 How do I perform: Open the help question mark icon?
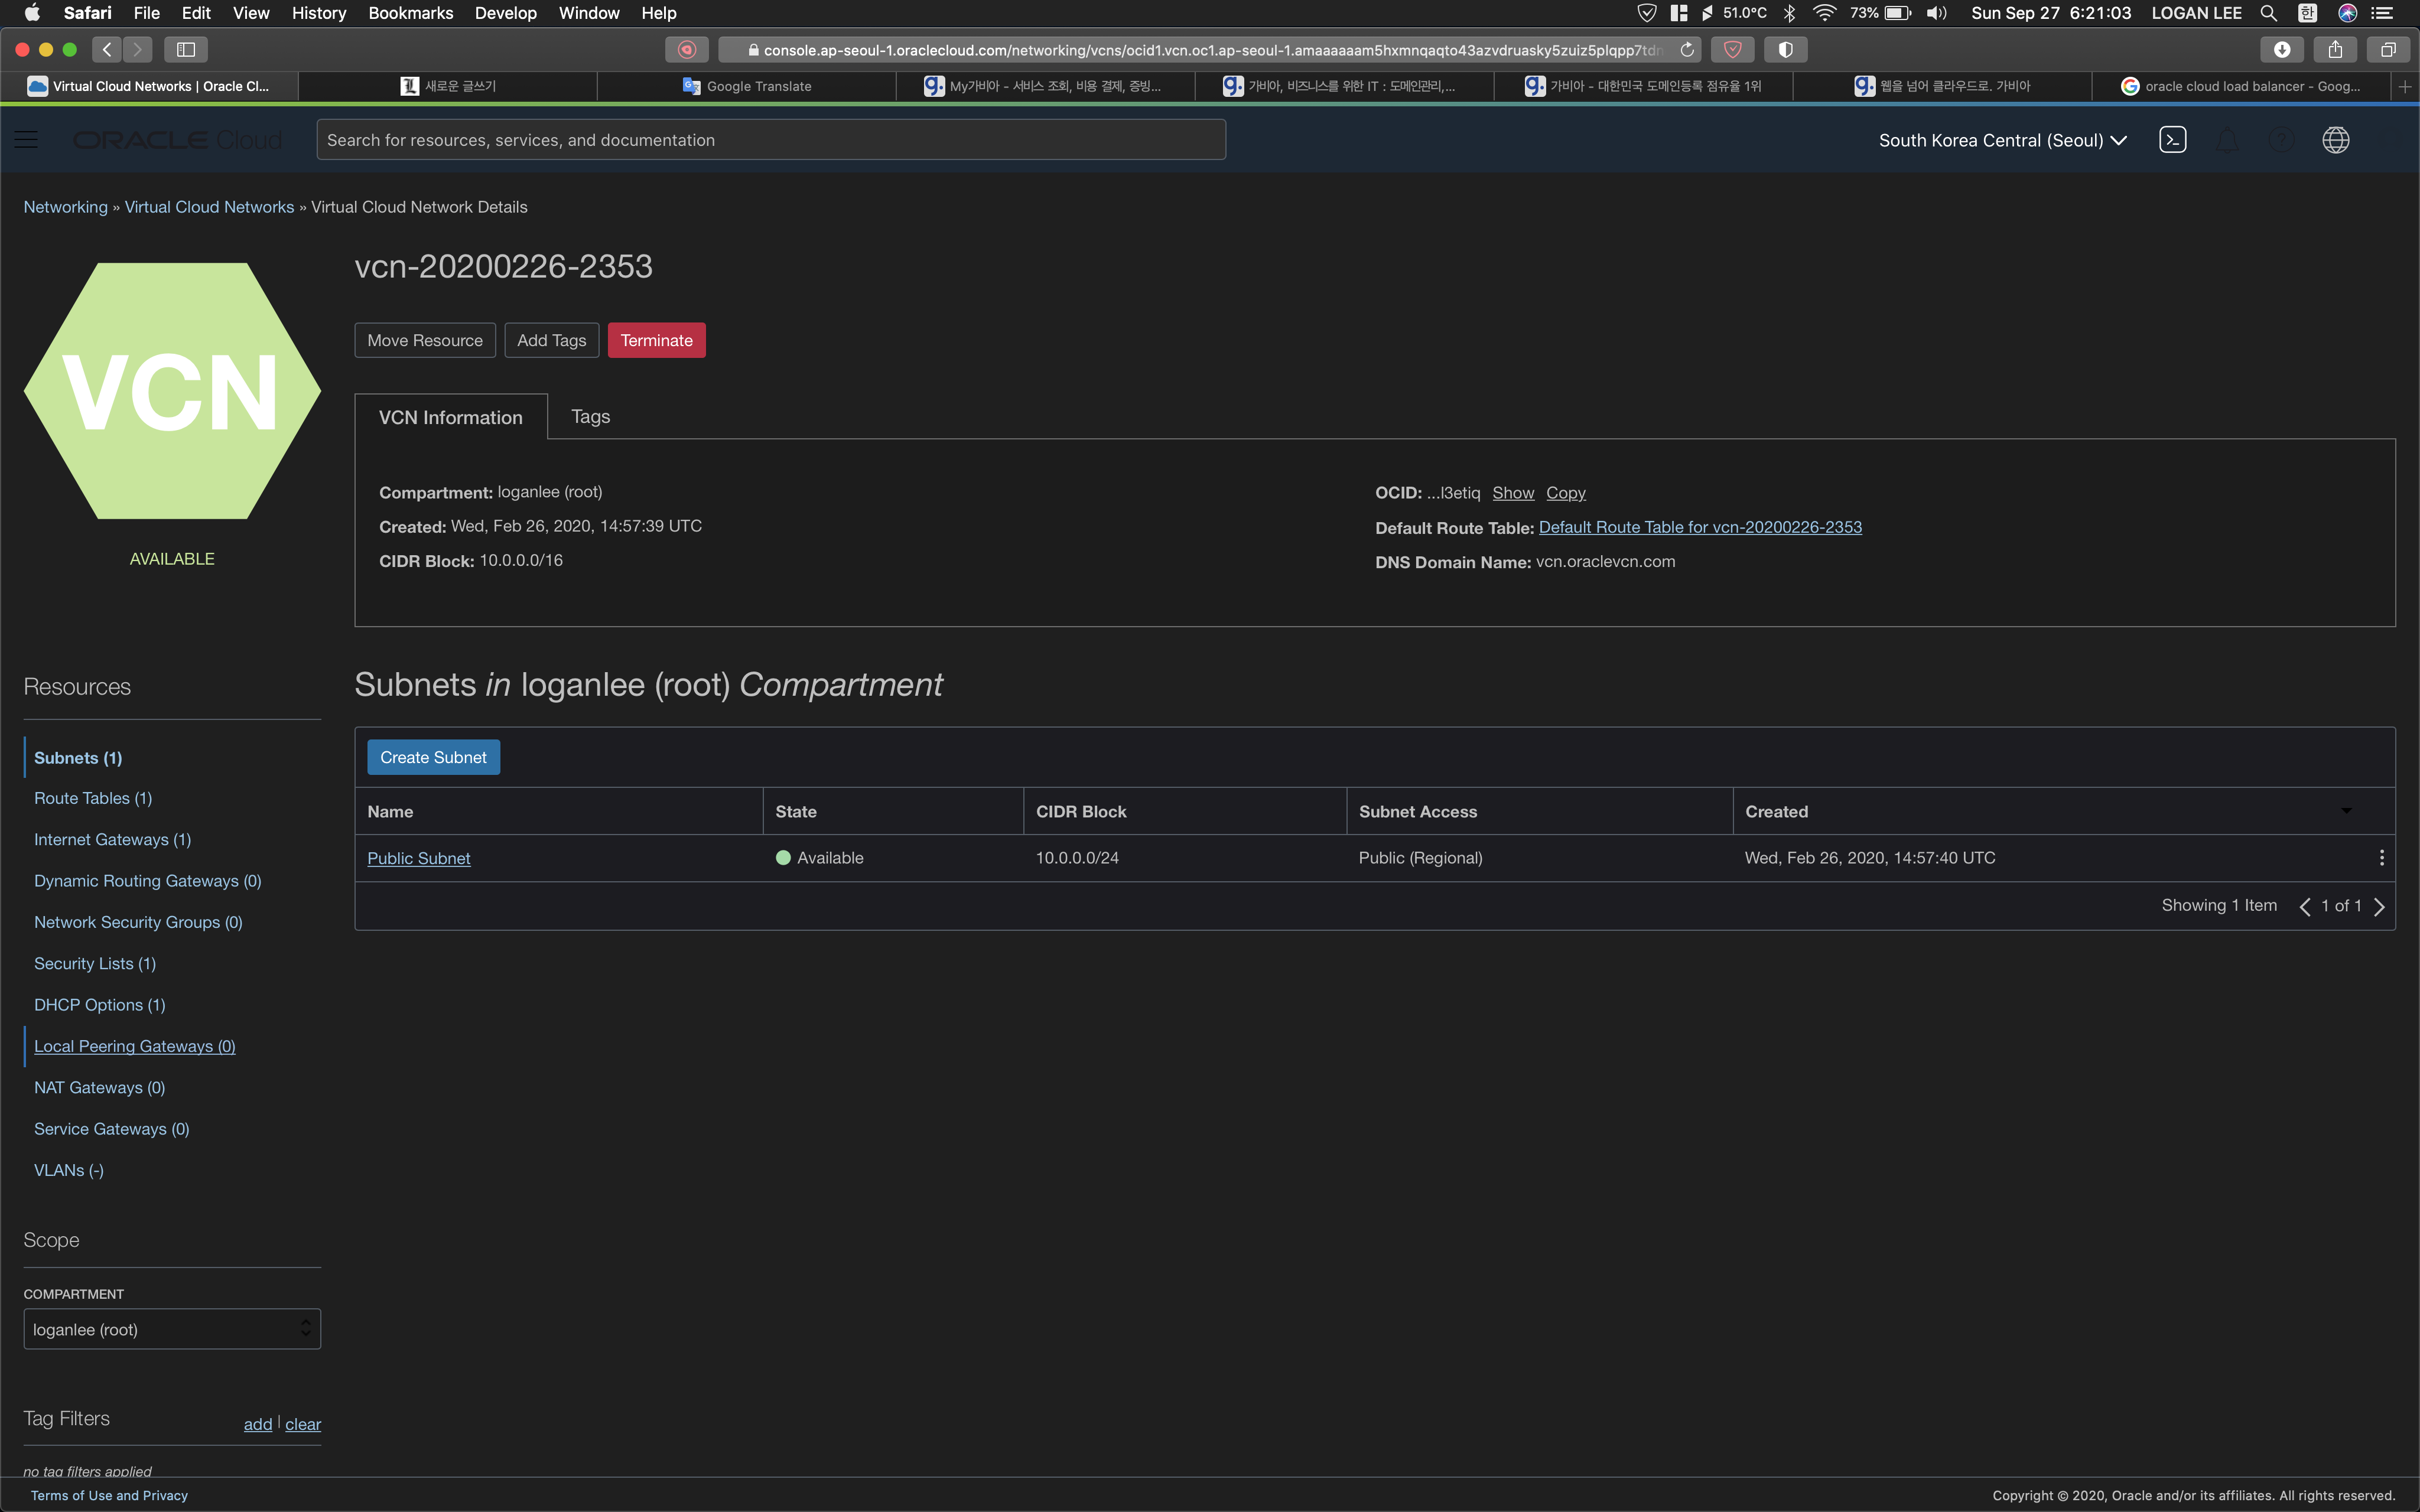click(2281, 140)
